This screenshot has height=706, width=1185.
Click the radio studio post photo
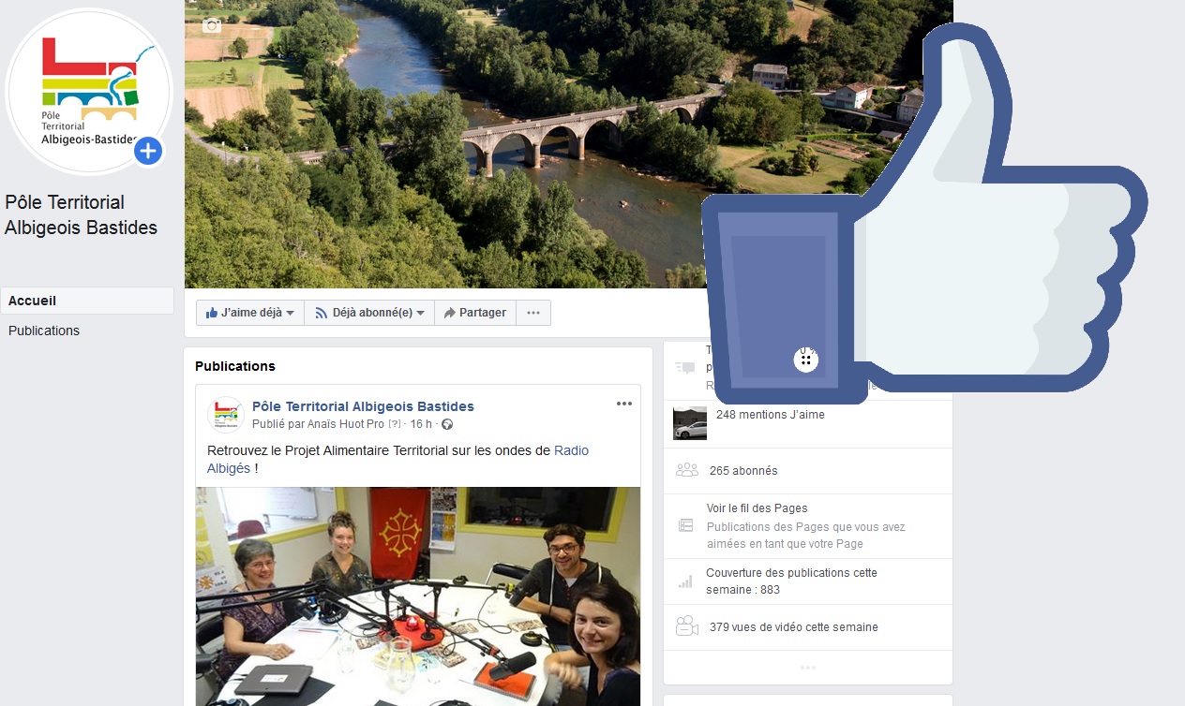click(x=417, y=596)
